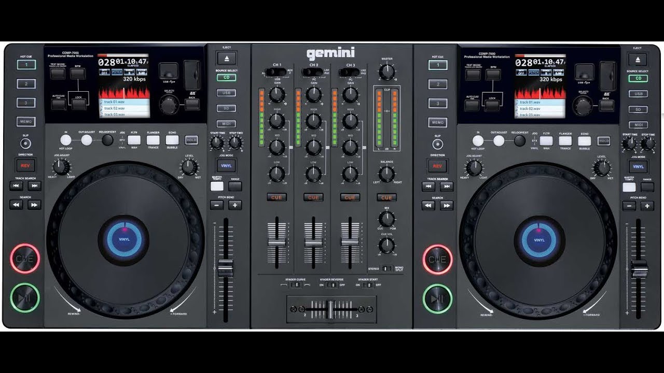Flip the XFADER CURVE switch on the mixer
Screen dimensions: 664x373
click(x=295, y=285)
